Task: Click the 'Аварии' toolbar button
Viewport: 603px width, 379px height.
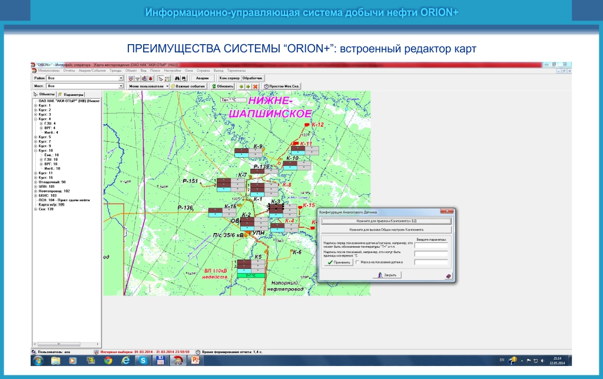Action: tap(203, 78)
